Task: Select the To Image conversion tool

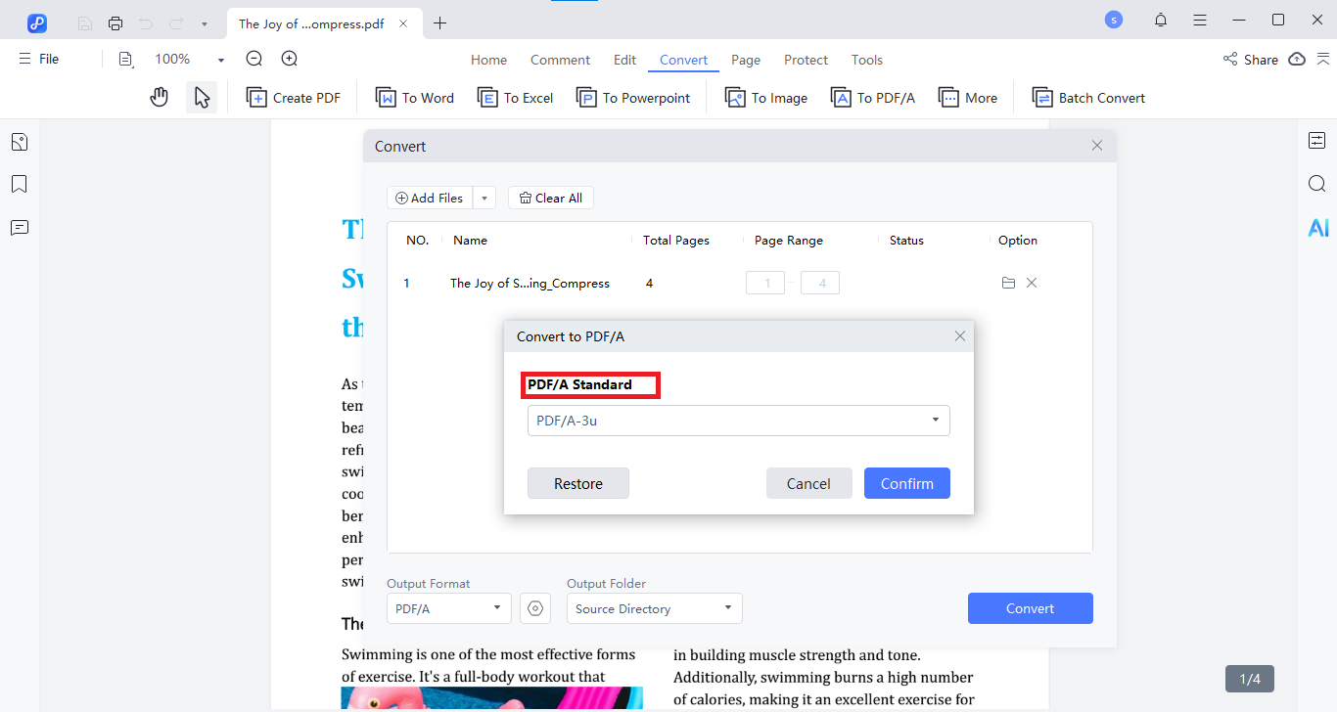Action: tap(766, 97)
